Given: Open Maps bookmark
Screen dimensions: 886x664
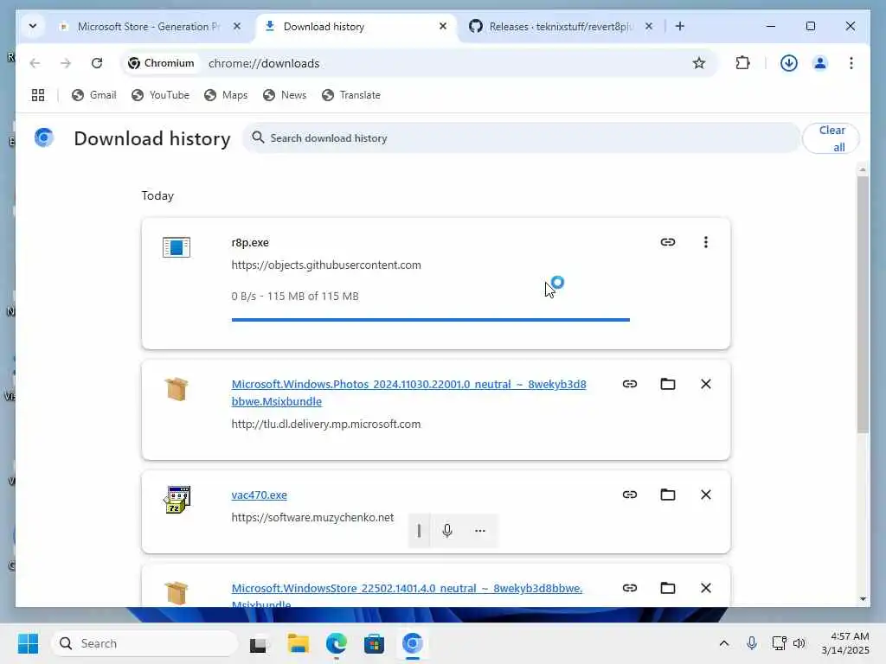Looking at the screenshot, I should coord(226,95).
